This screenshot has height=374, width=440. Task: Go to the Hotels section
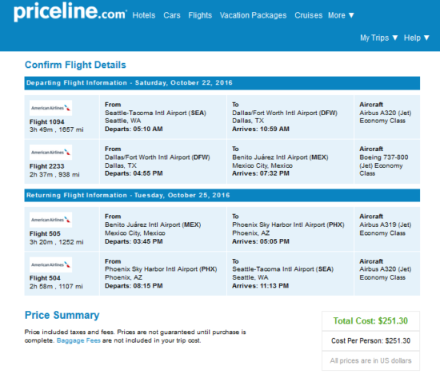pos(144,15)
